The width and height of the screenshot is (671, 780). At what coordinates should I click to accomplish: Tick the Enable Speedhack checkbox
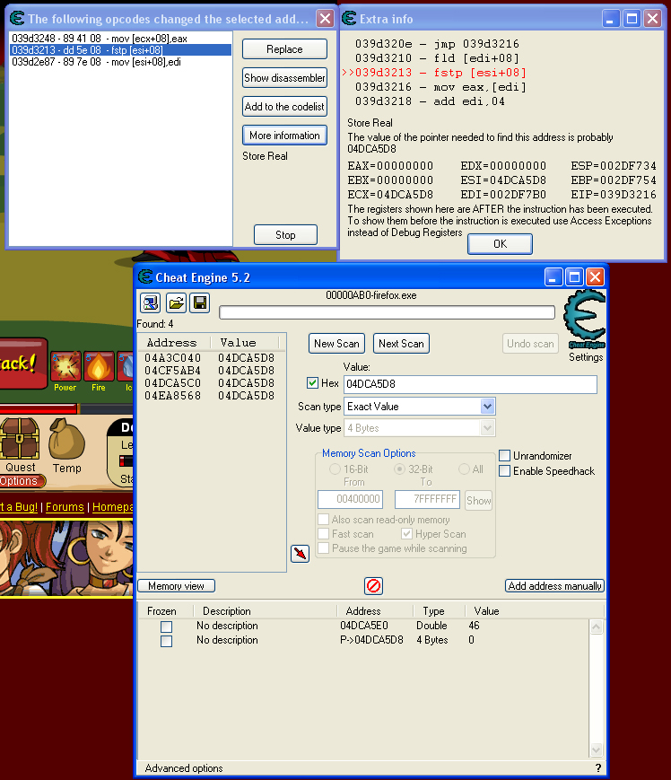click(505, 471)
